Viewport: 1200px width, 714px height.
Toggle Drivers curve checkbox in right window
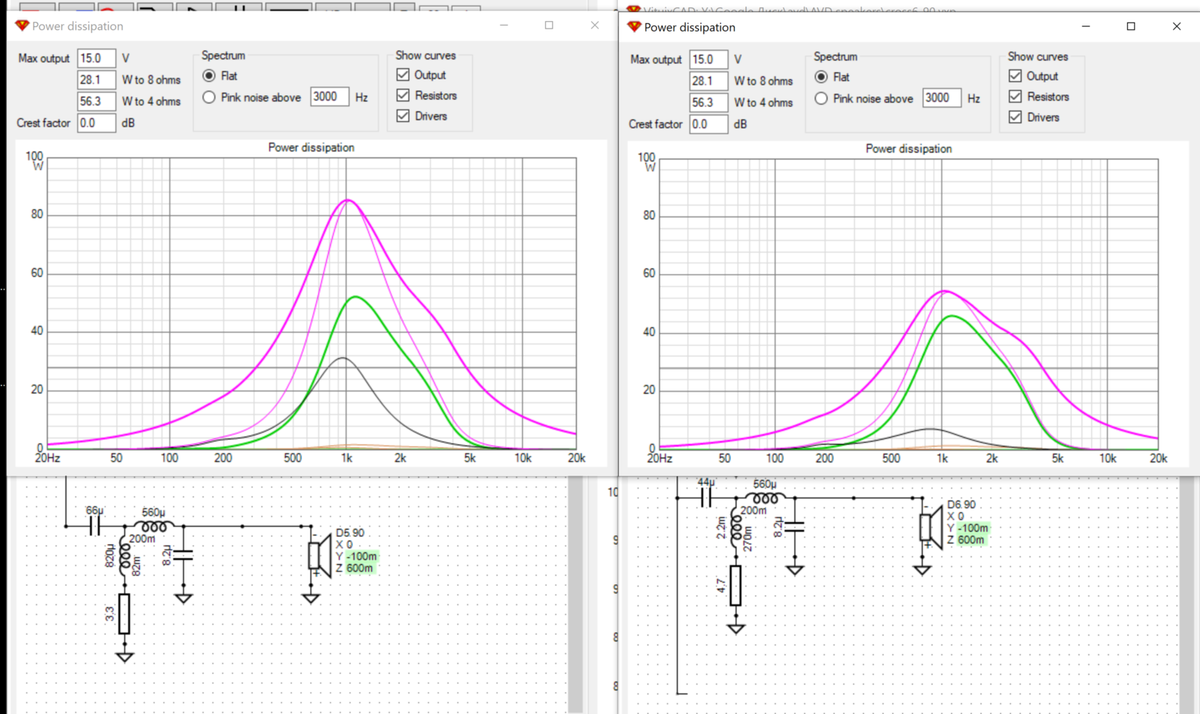point(1015,117)
